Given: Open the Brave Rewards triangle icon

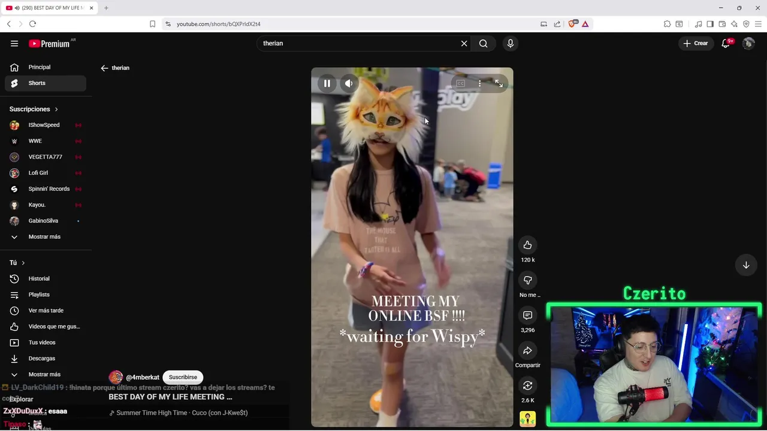Looking at the screenshot, I should [x=585, y=24].
